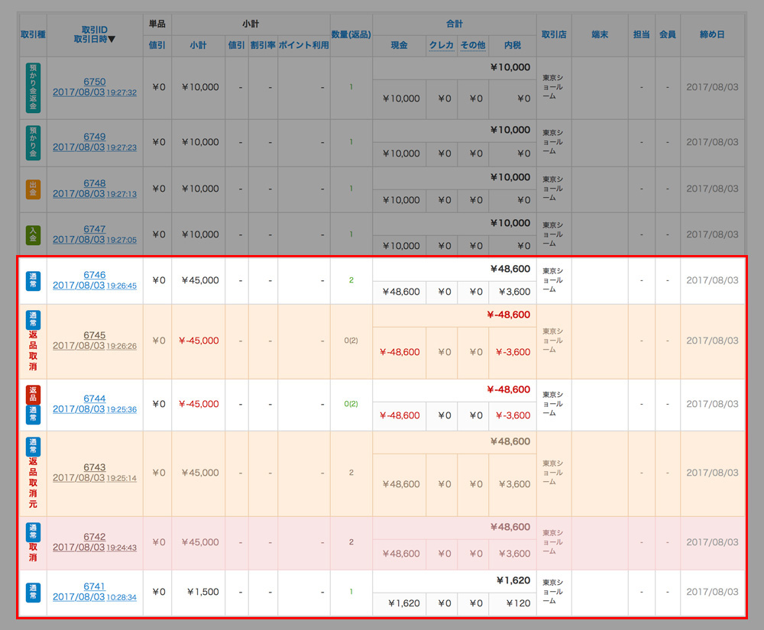Click red subtotal ¥-45,000 in row 6745
This screenshot has height=630, width=764.
coord(199,341)
